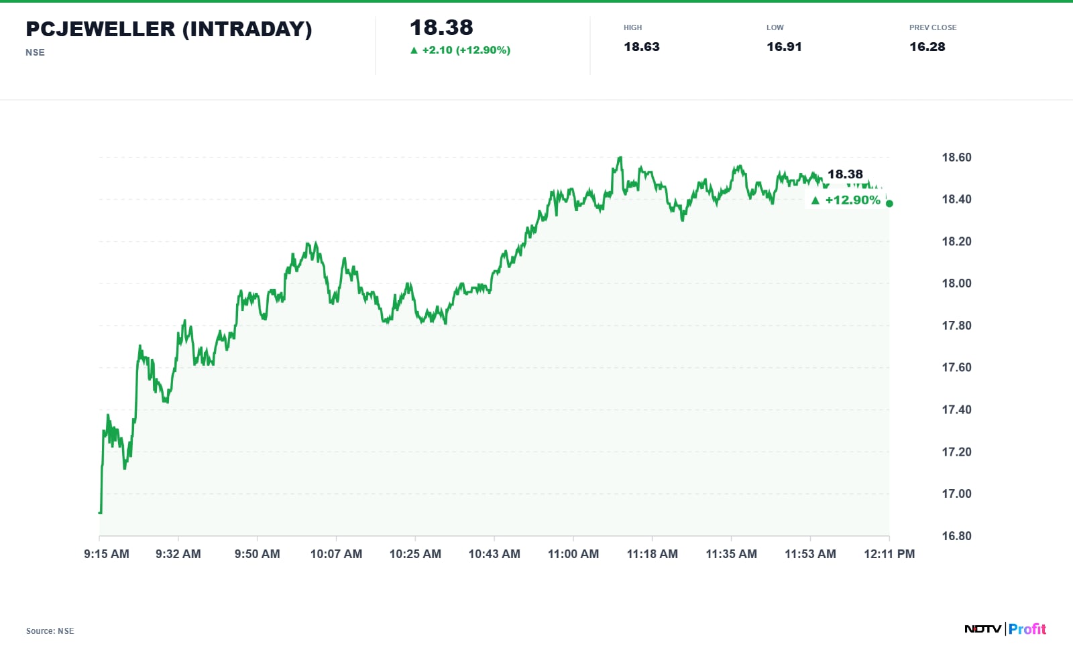1073x662 pixels.
Task: Click the 9:50 AM time label
Action: click(x=258, y=554)
